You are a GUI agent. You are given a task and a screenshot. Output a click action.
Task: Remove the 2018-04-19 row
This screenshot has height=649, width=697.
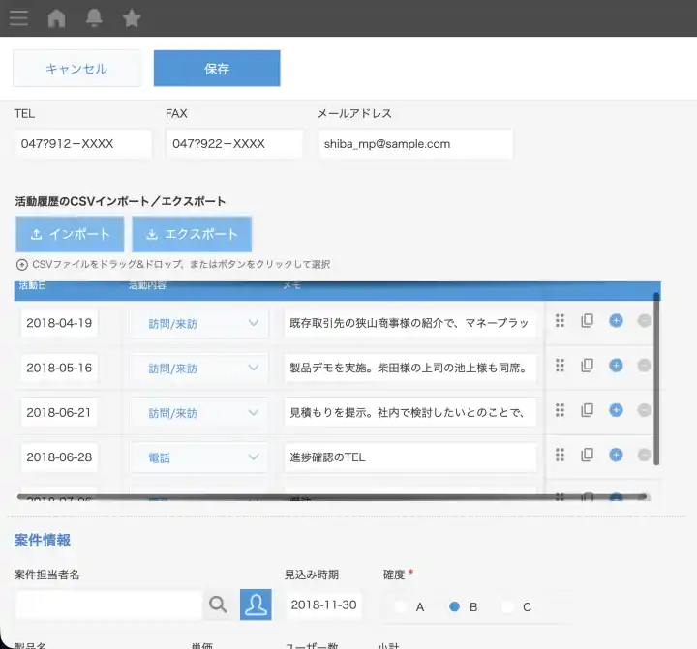(x=644, y=321)
